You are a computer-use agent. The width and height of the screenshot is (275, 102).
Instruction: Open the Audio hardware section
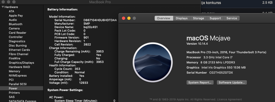click(13, 20)
